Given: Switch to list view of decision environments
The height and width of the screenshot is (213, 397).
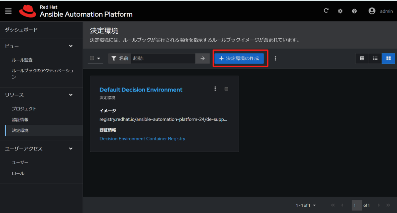Looking at the screenshot, I should [375, 58].
